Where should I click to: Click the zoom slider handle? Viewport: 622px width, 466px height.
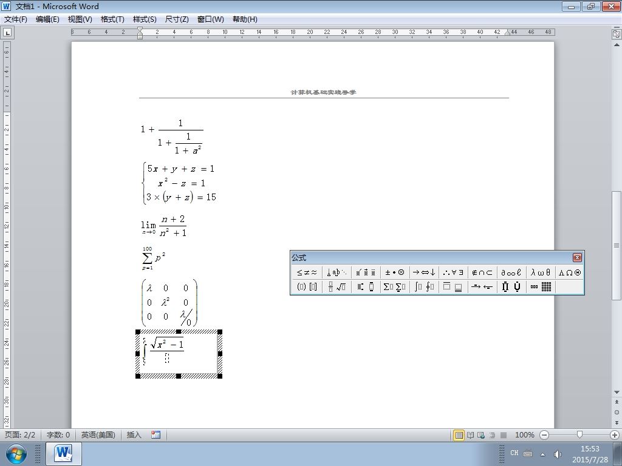(579, 435)
